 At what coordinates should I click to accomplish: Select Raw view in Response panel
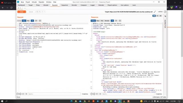tap(98, 21)
